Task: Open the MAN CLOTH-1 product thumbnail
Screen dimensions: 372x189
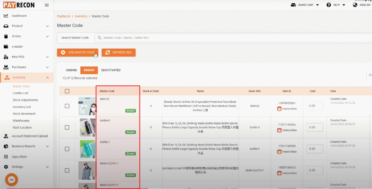Action: point(87,170)
